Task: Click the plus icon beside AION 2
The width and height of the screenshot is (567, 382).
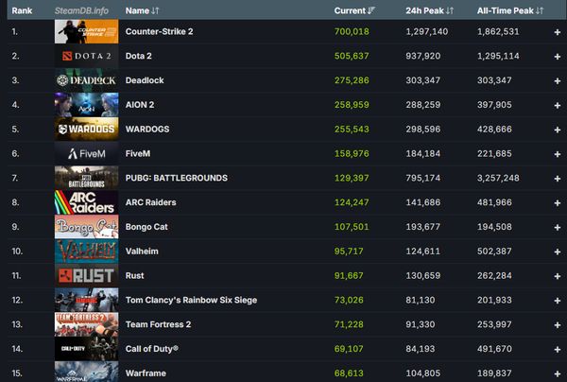Action: pyautogui.click(x=558, y=105)
